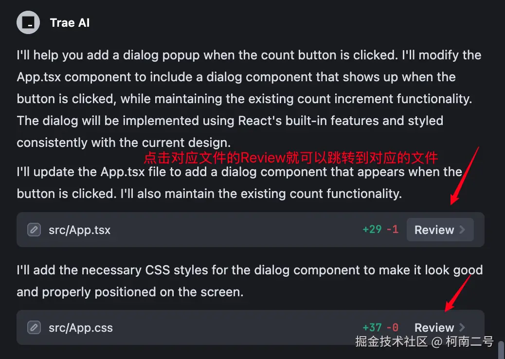Open Review for src/App.tsx
Screen dimensions: 505x359
pyautogui.click(x=434, y=230)
